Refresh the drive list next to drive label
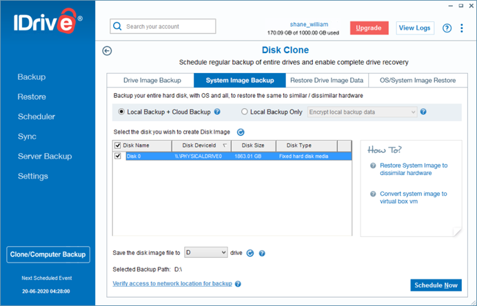The height and width of the screenshot is (306, 477). pos(250,253)
